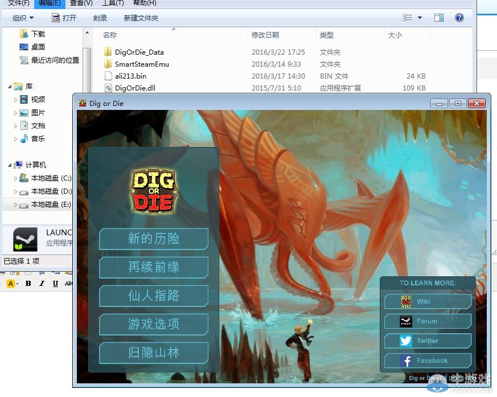The height and width of the screenshot is (397, 497).
Task: Click the 打开 toolbar button
Action: (64, 18)
